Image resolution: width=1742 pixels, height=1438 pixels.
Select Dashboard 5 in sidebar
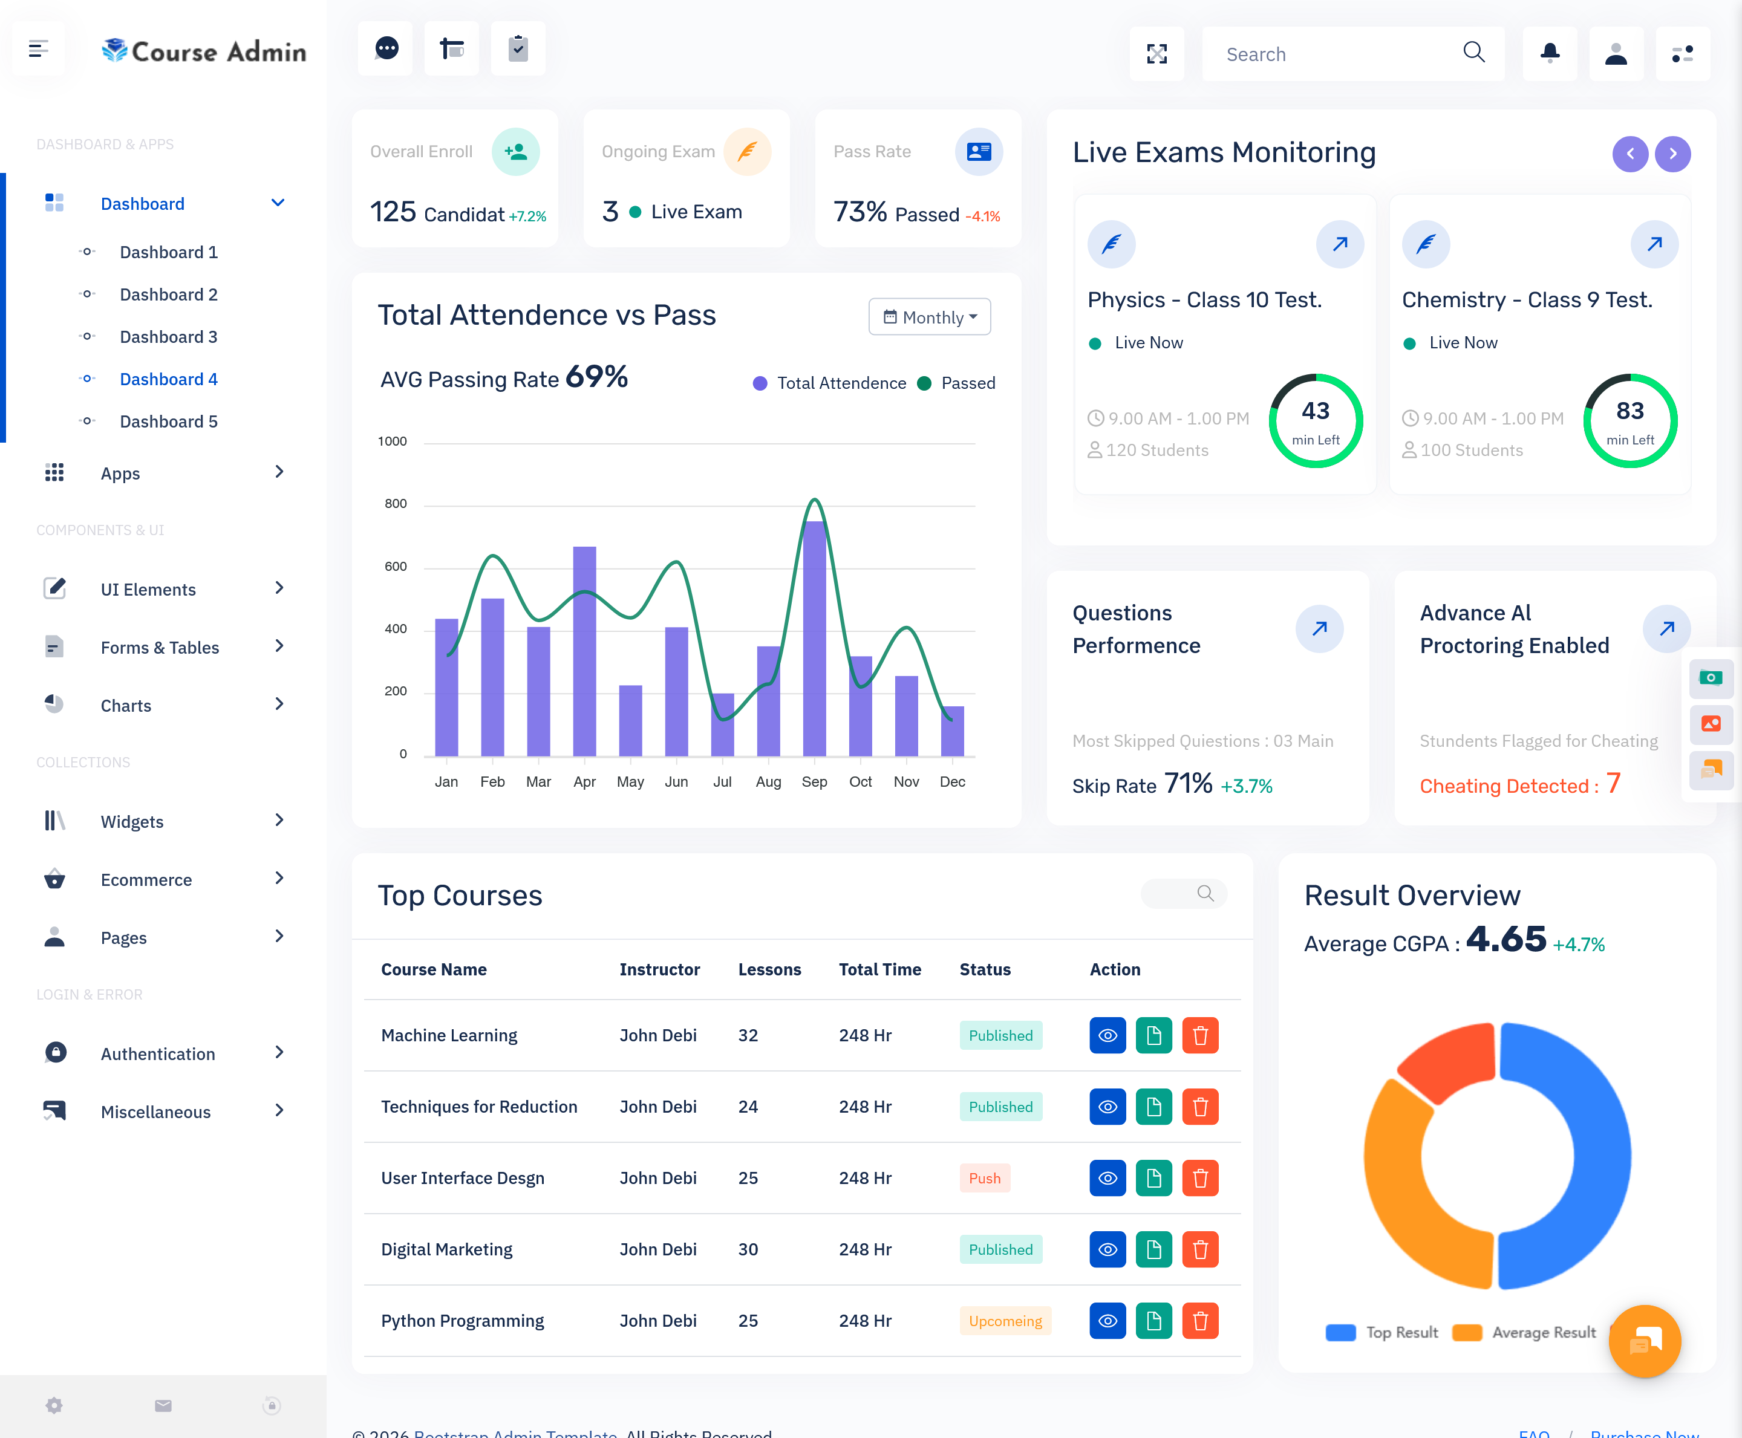[x=168, y=421]
